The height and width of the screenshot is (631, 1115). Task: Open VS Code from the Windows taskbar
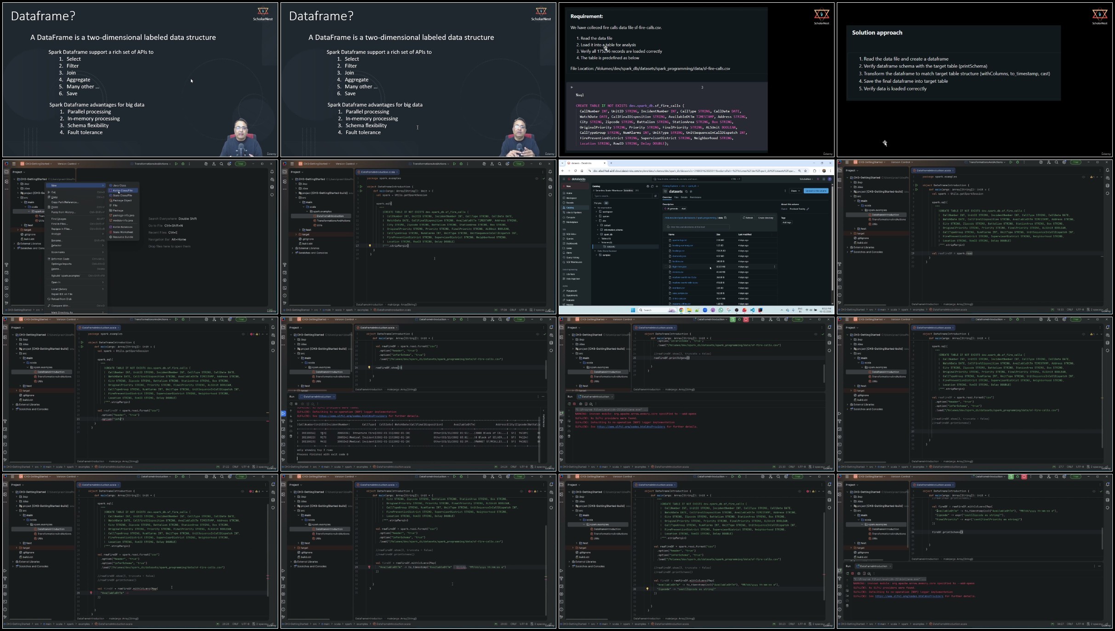pos(752,310)
